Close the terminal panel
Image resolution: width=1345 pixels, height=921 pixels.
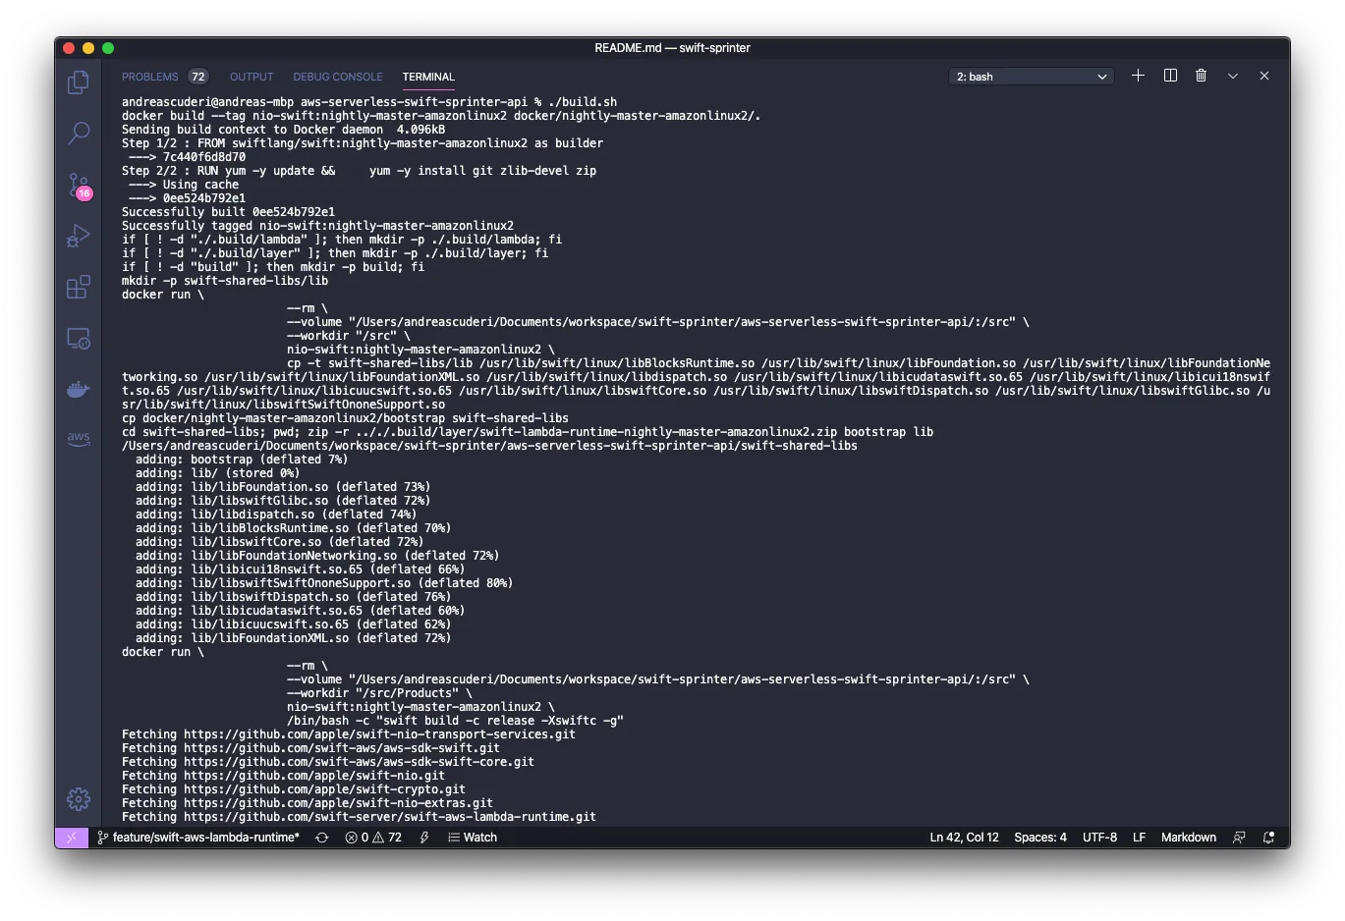[1264, 76]
